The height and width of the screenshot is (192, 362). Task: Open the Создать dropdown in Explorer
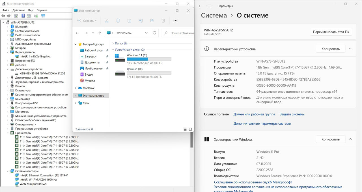click(x=87, y=21)
